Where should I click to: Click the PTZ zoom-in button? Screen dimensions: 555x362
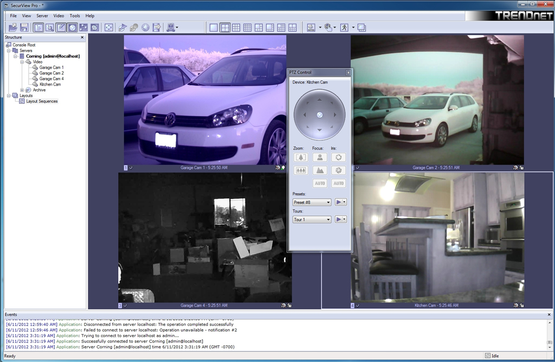click(301, 157)
